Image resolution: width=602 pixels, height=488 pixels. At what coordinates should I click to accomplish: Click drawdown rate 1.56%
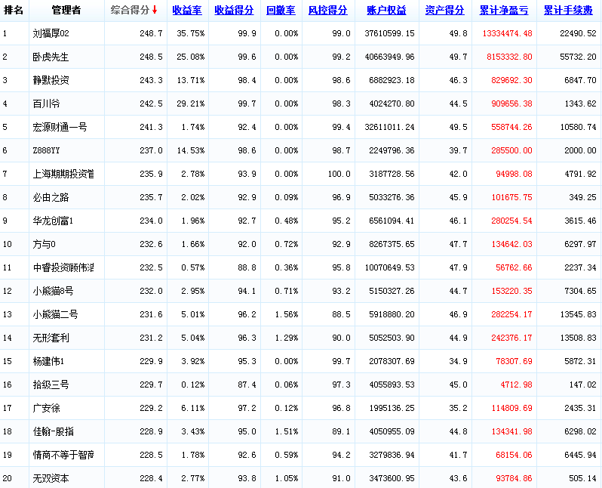click(x=287, y=314)
